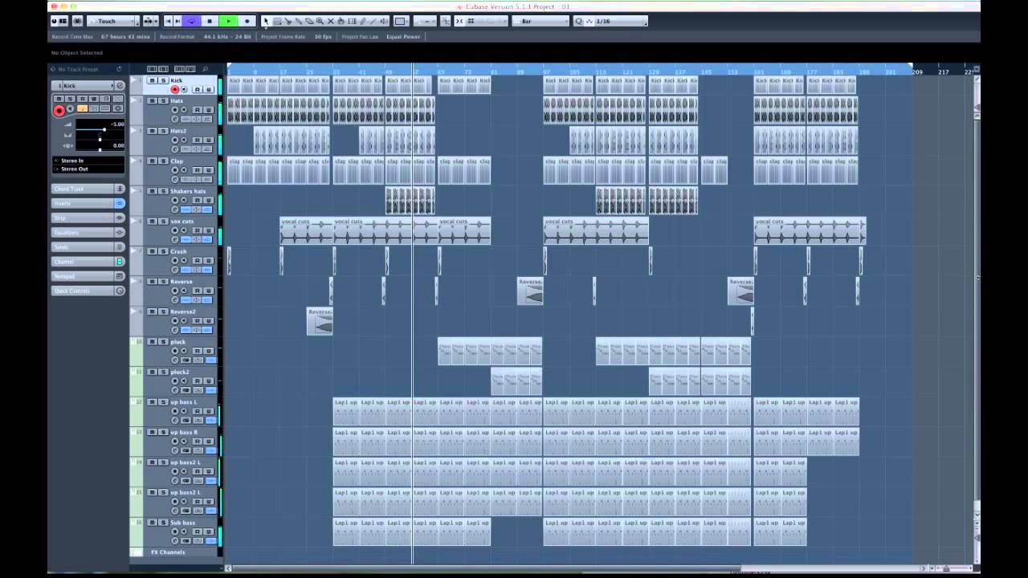Select the Reverse audio clip on Reverse2 track
The image size is (1028, 578).
[320, 321]
